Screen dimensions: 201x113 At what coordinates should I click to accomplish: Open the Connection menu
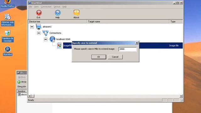click(x=46, y=7)
